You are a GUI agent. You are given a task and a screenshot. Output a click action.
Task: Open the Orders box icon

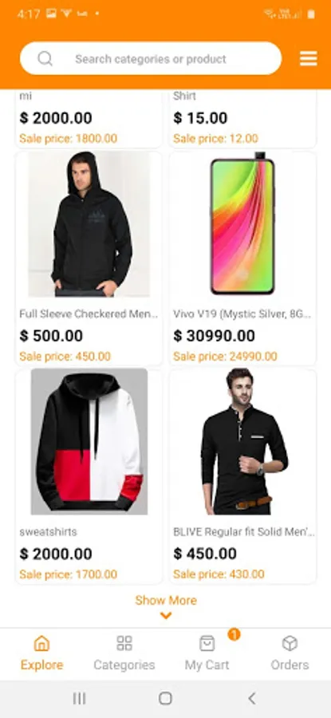pos(290,643)
